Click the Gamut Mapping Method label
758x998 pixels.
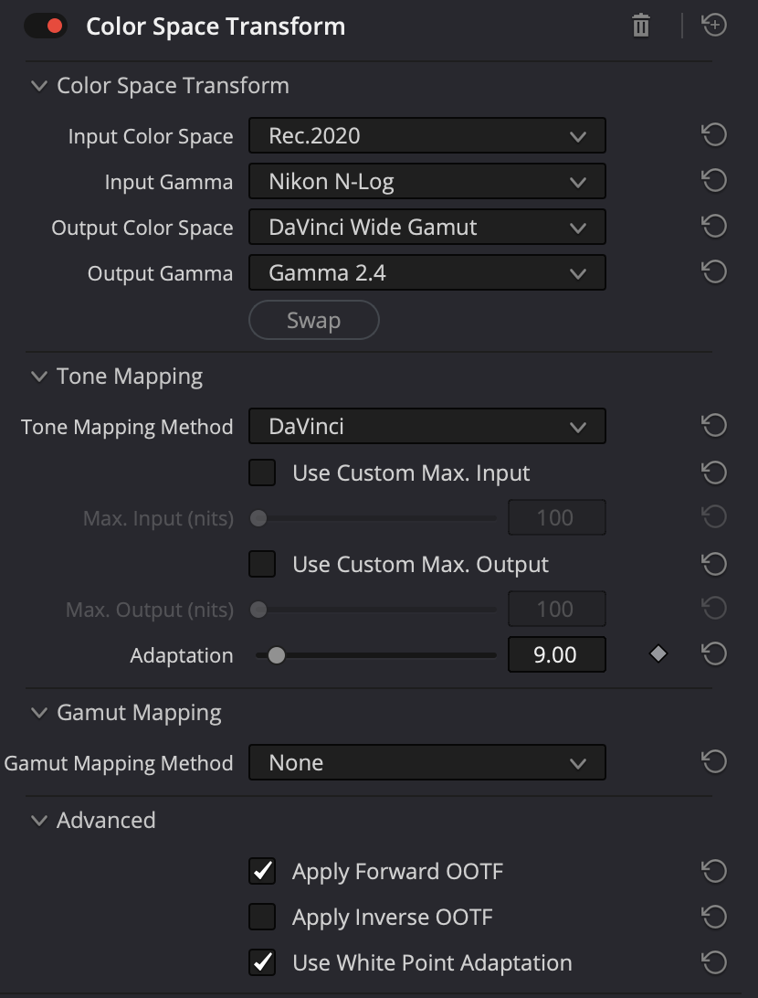tap(119, 763)
